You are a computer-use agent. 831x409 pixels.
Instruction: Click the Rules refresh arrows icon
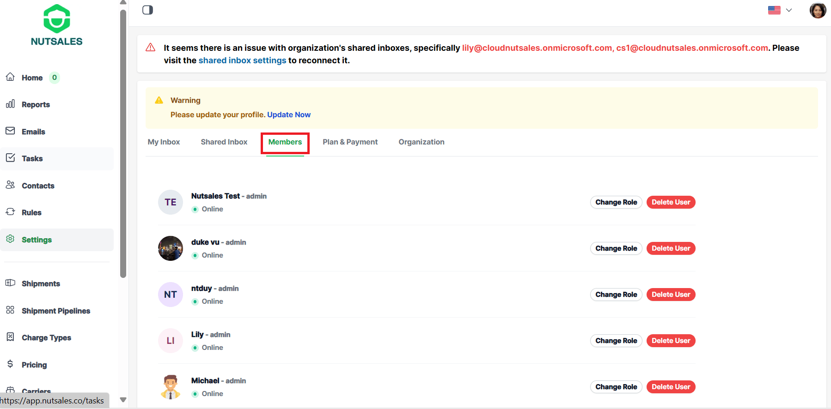[x=10, y=212]
